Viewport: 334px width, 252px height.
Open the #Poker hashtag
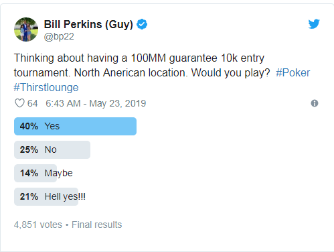coord(293,73)
